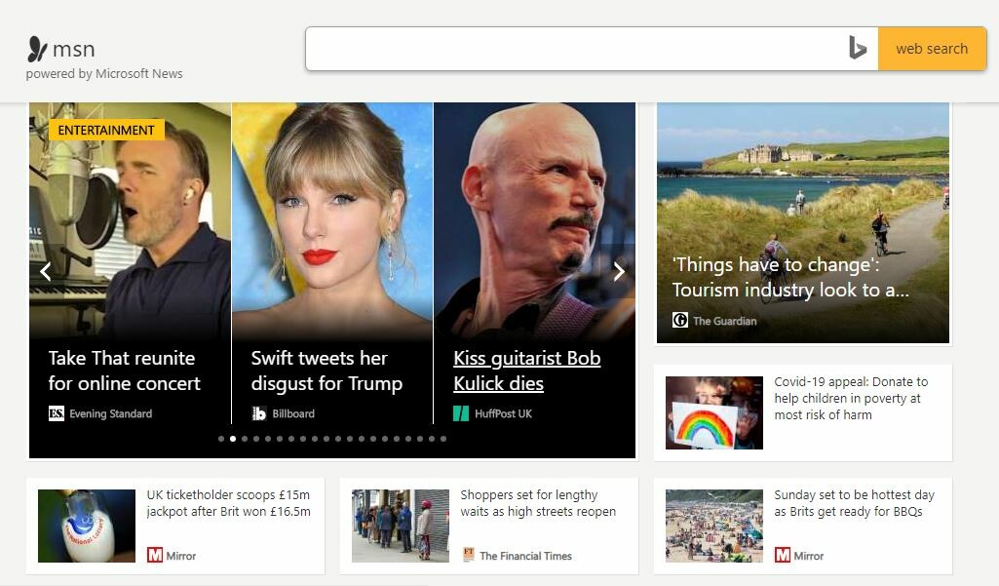Click the photo of the man singing at a microphone
Screen dimensions: 999x586
click(130, 220)
